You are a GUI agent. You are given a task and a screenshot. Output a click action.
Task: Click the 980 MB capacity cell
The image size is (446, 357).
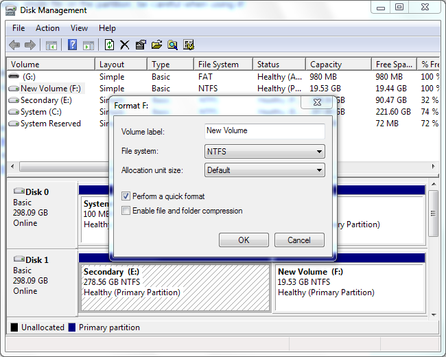point(323,77)
